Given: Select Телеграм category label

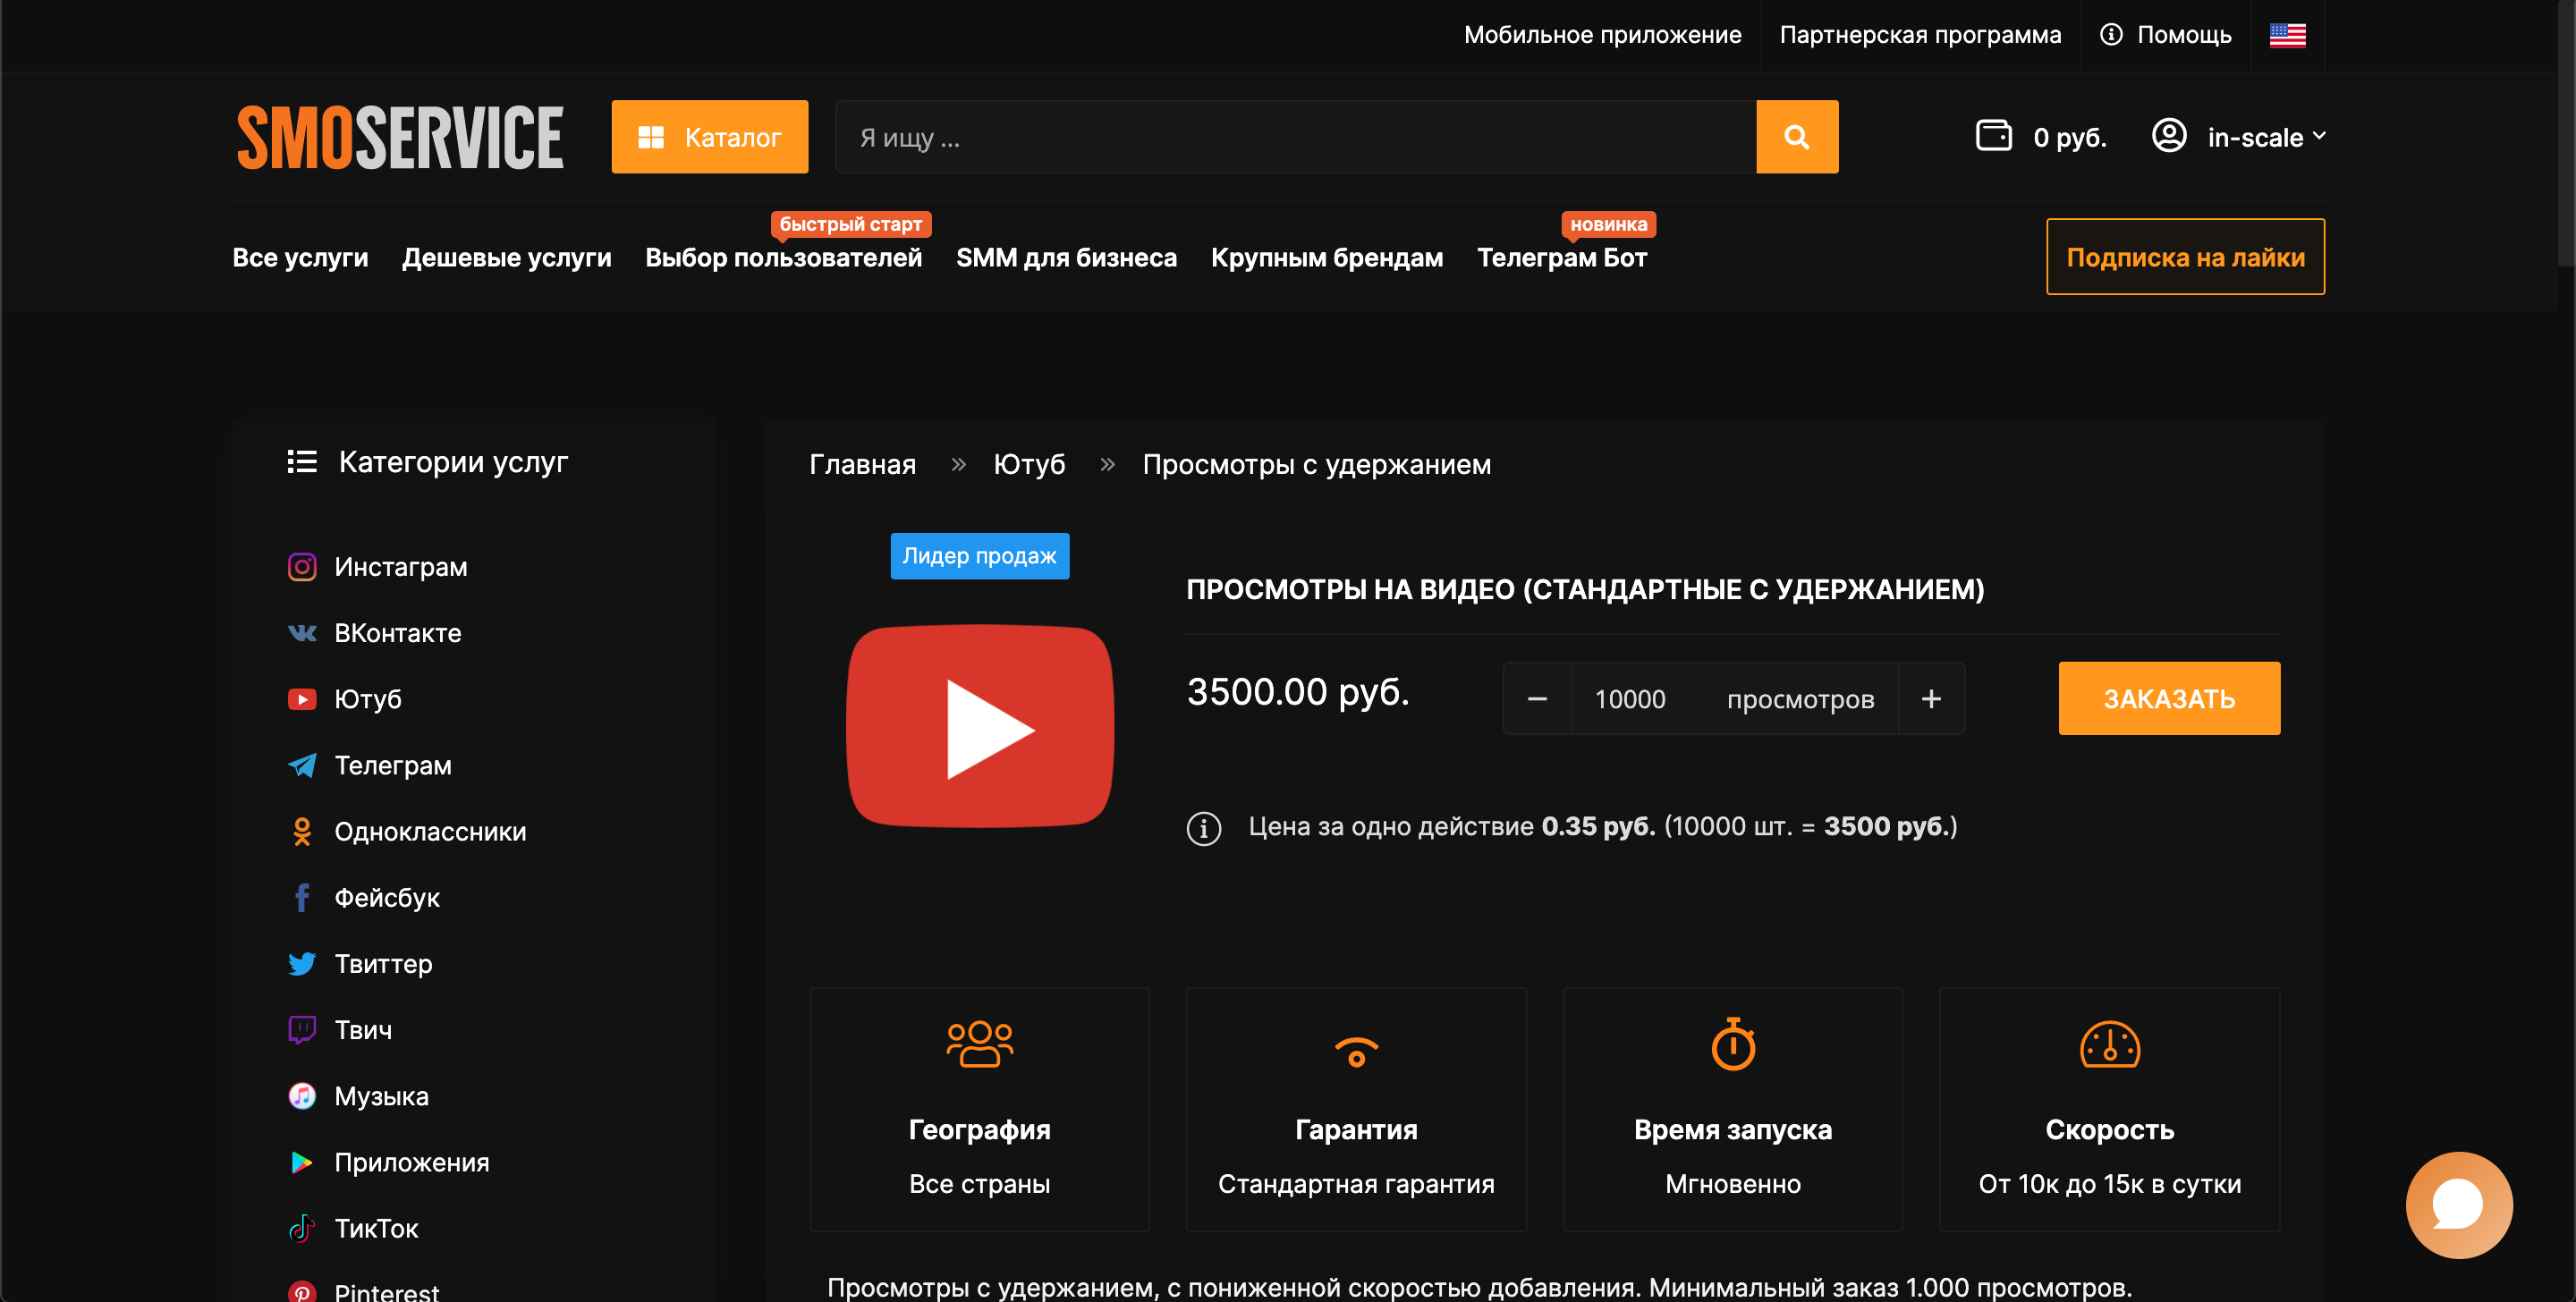Looking at the screenshot, I should click(392, 765).
